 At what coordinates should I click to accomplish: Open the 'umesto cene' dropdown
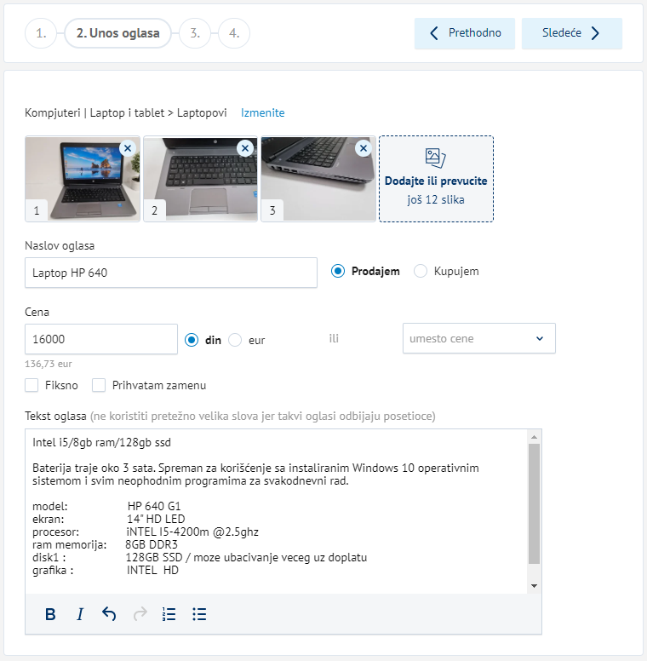[x=479, y=338]
